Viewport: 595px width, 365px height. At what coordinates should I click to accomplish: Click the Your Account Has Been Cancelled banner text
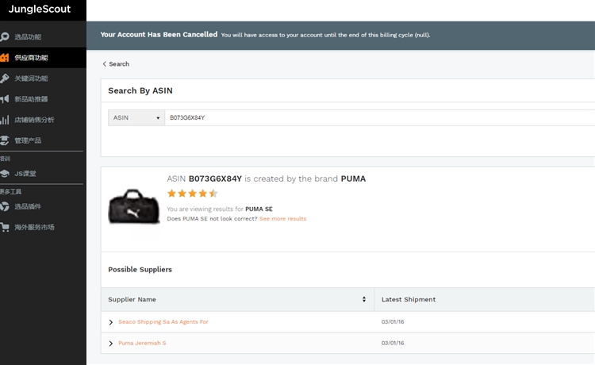159,35
